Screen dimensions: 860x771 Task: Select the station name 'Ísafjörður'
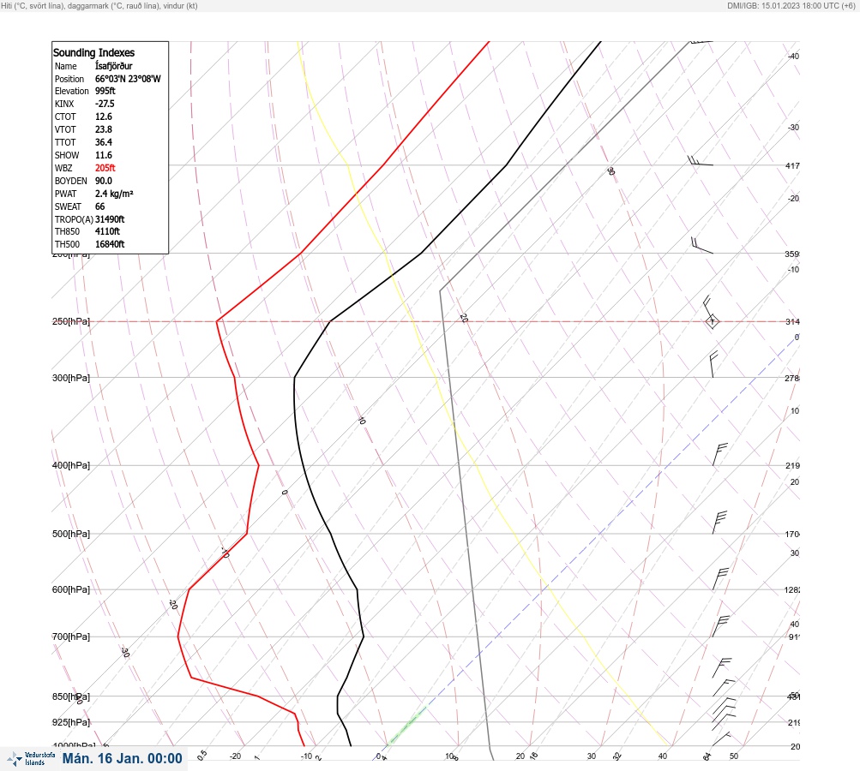113,66
